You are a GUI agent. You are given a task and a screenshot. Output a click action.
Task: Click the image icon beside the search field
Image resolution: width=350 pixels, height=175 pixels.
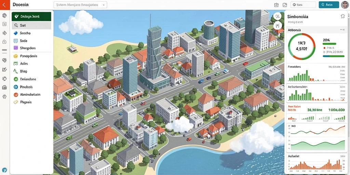285,5
